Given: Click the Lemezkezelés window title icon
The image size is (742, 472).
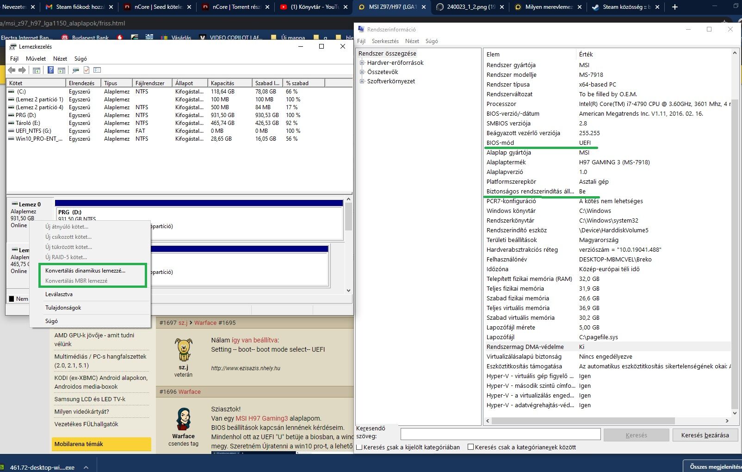Looking at the screenshot, I should tap(13, 47).
